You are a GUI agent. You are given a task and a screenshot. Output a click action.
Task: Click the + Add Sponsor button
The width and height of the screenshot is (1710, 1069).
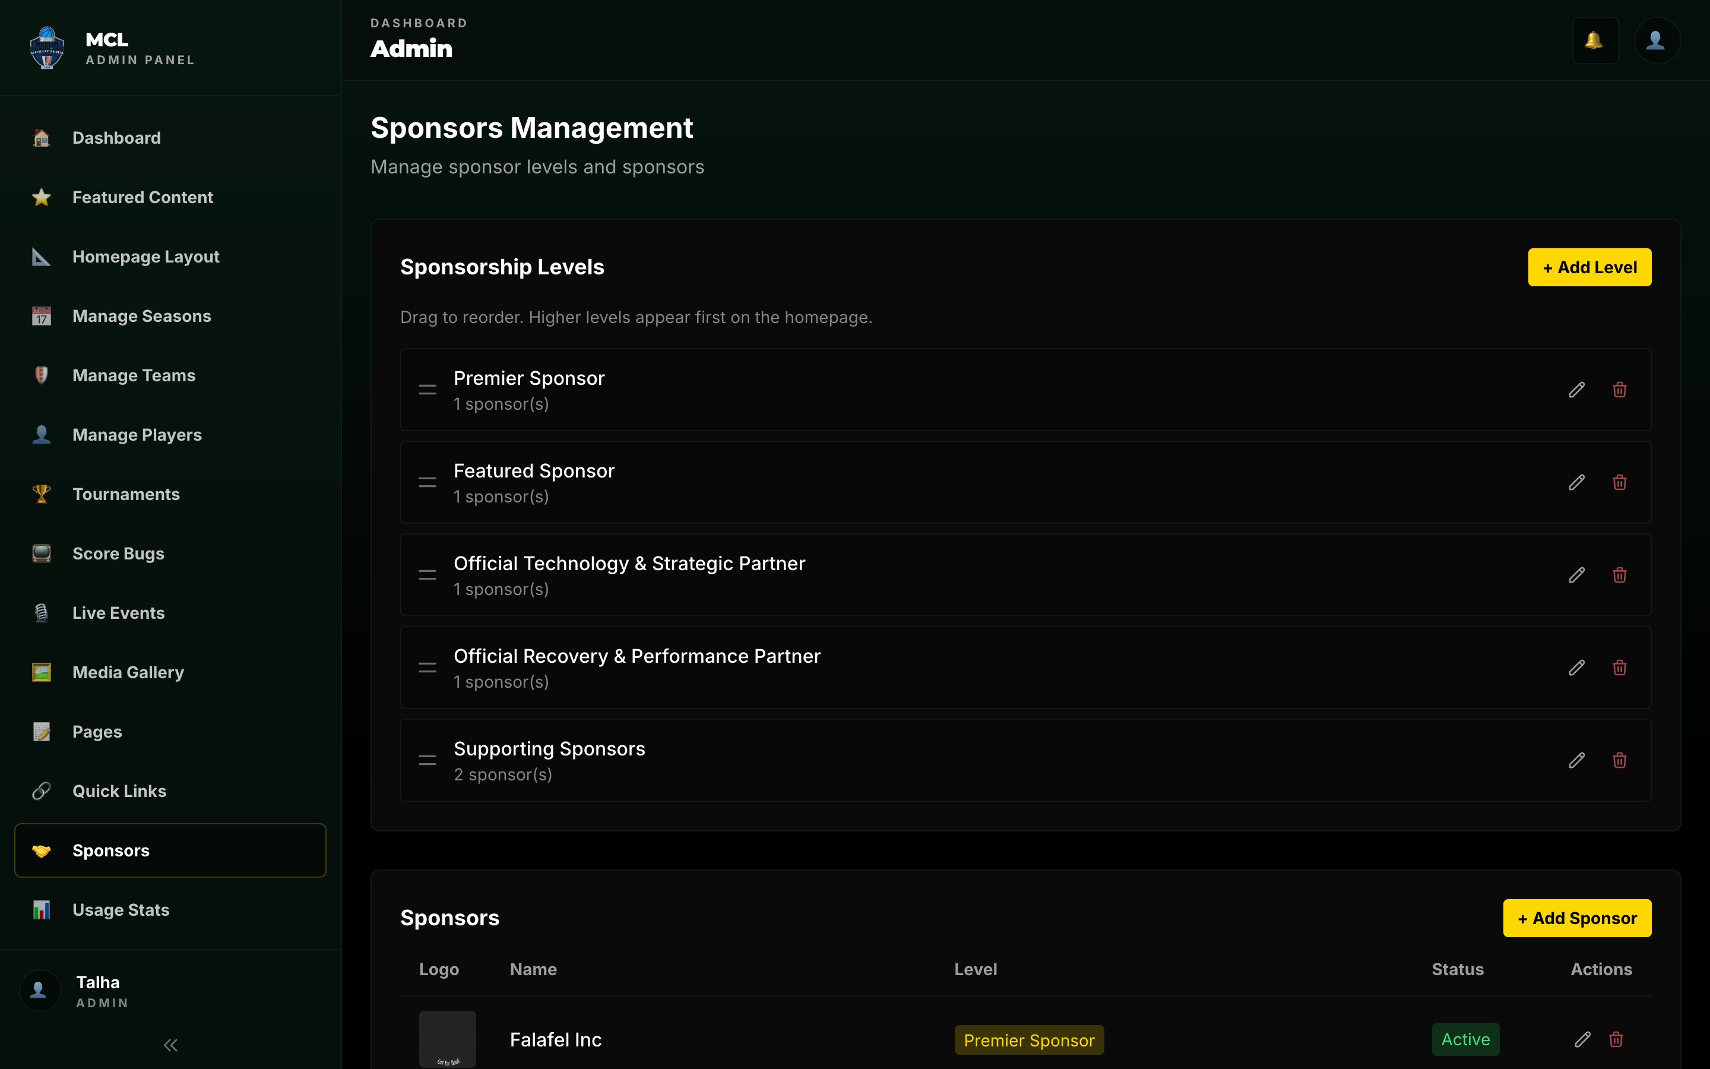[1577, 918]
